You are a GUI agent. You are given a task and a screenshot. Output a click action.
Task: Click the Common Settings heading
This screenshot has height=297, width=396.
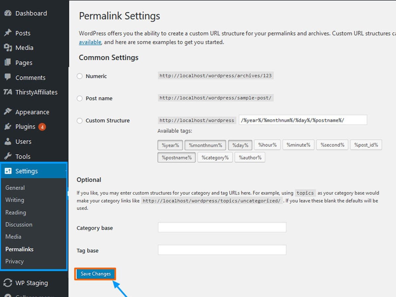click(109, 57)
